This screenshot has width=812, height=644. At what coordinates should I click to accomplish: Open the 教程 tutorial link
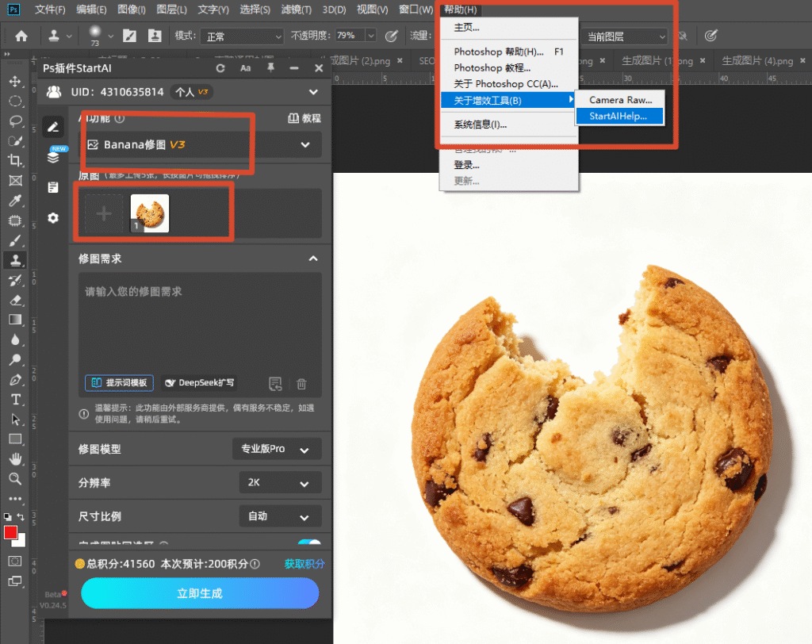[304, 118]
